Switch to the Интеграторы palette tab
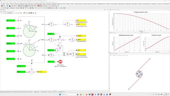 click(54, 4)
